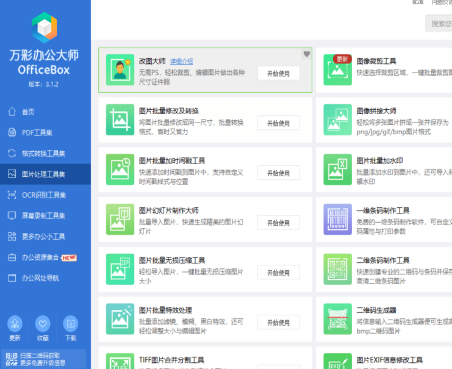Image resolution: width=452 pixels, height=369 pixels.
Task: Open TIFF图片合并分割工具 icon
Action: click(120, 361)
